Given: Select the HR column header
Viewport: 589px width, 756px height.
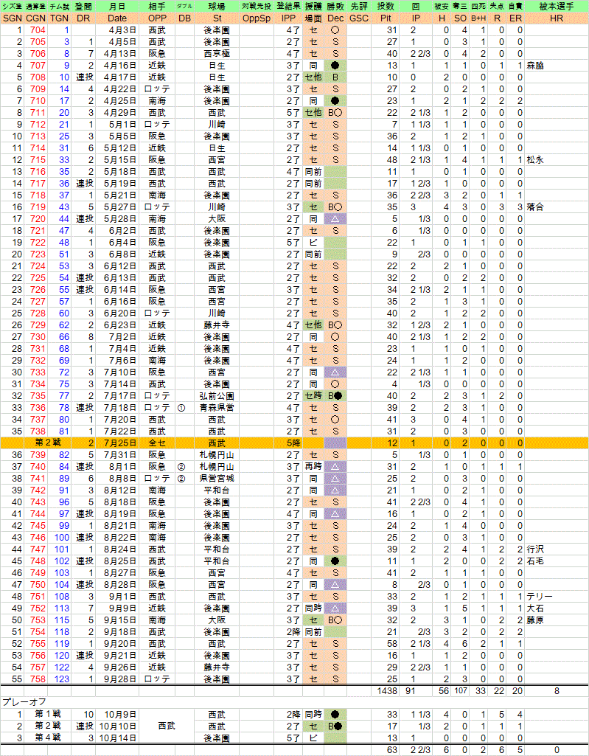Looking at the screenshot, I should coord(557,18).
